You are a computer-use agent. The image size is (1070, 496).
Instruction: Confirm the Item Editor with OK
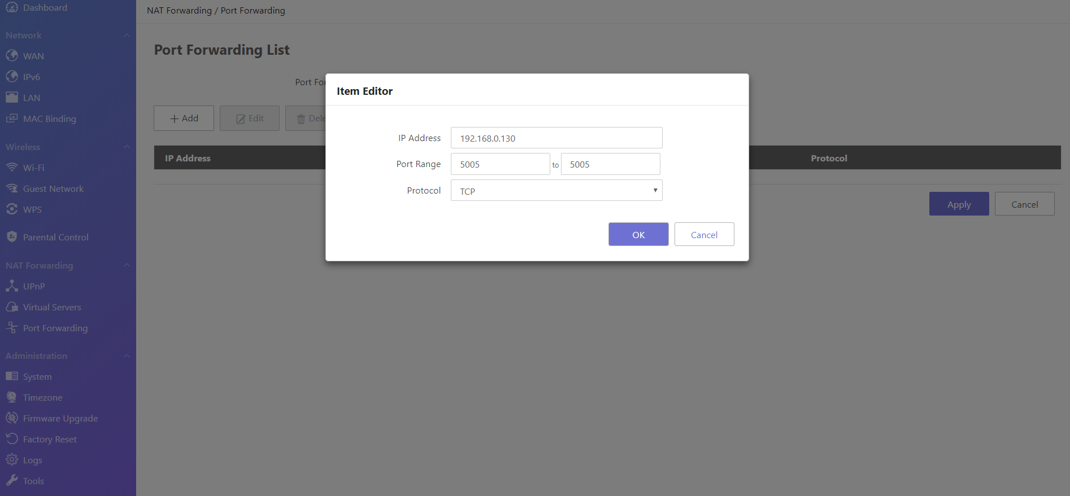(638, 235)
